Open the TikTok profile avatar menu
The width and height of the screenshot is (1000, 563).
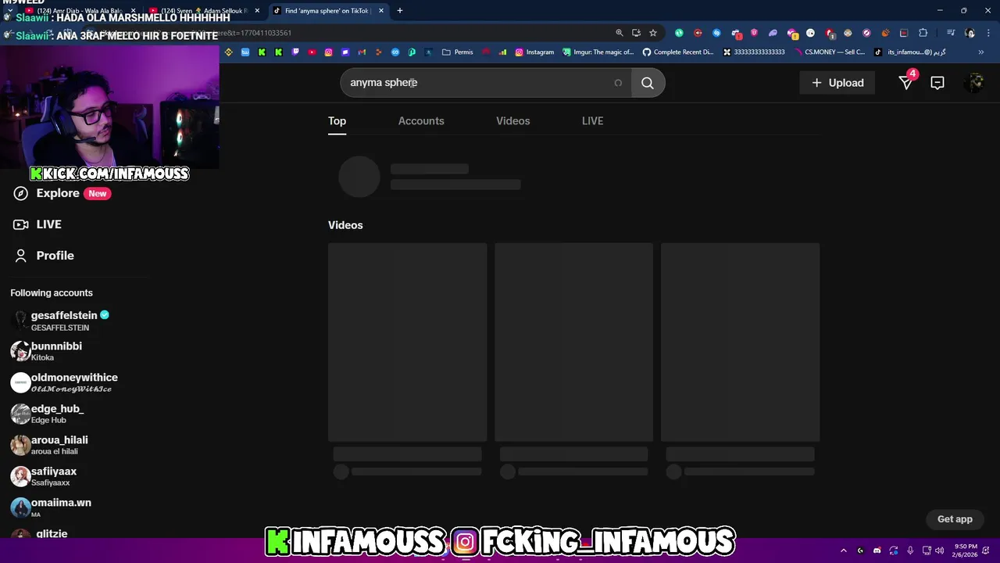pos(973,83)
